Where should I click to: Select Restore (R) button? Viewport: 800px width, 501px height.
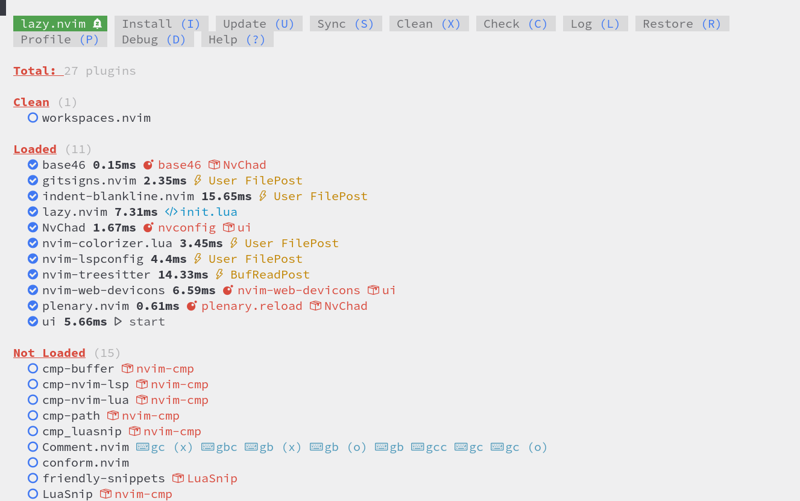point(682,24)
